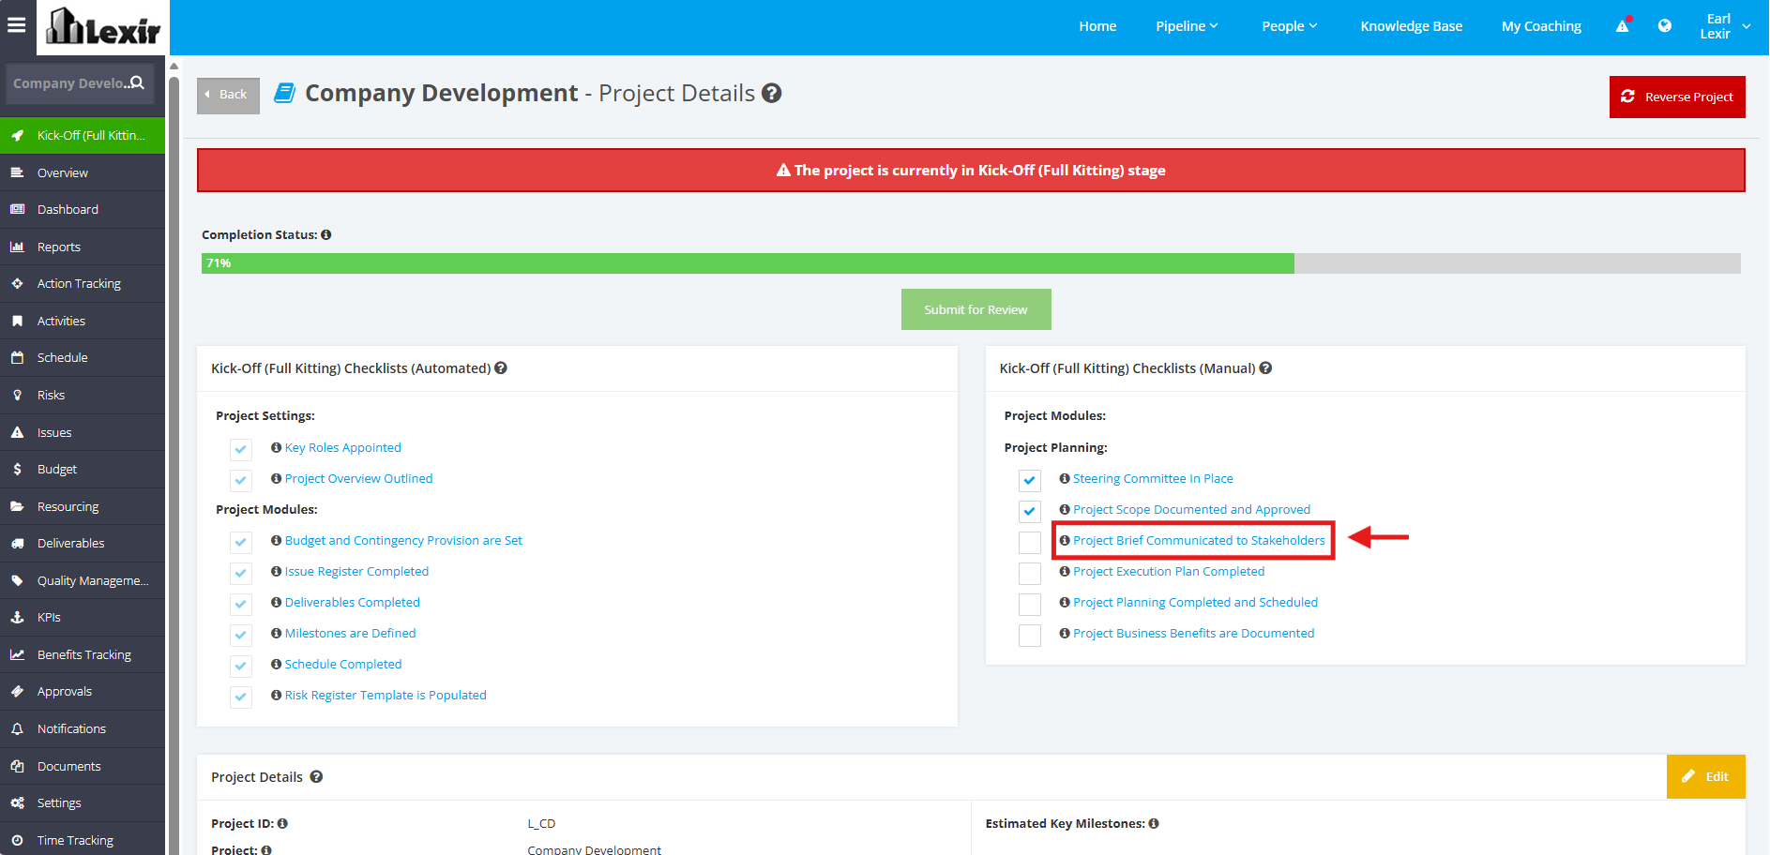Open Issue Register Completed link
The image size is (1770, 855).
356,571
